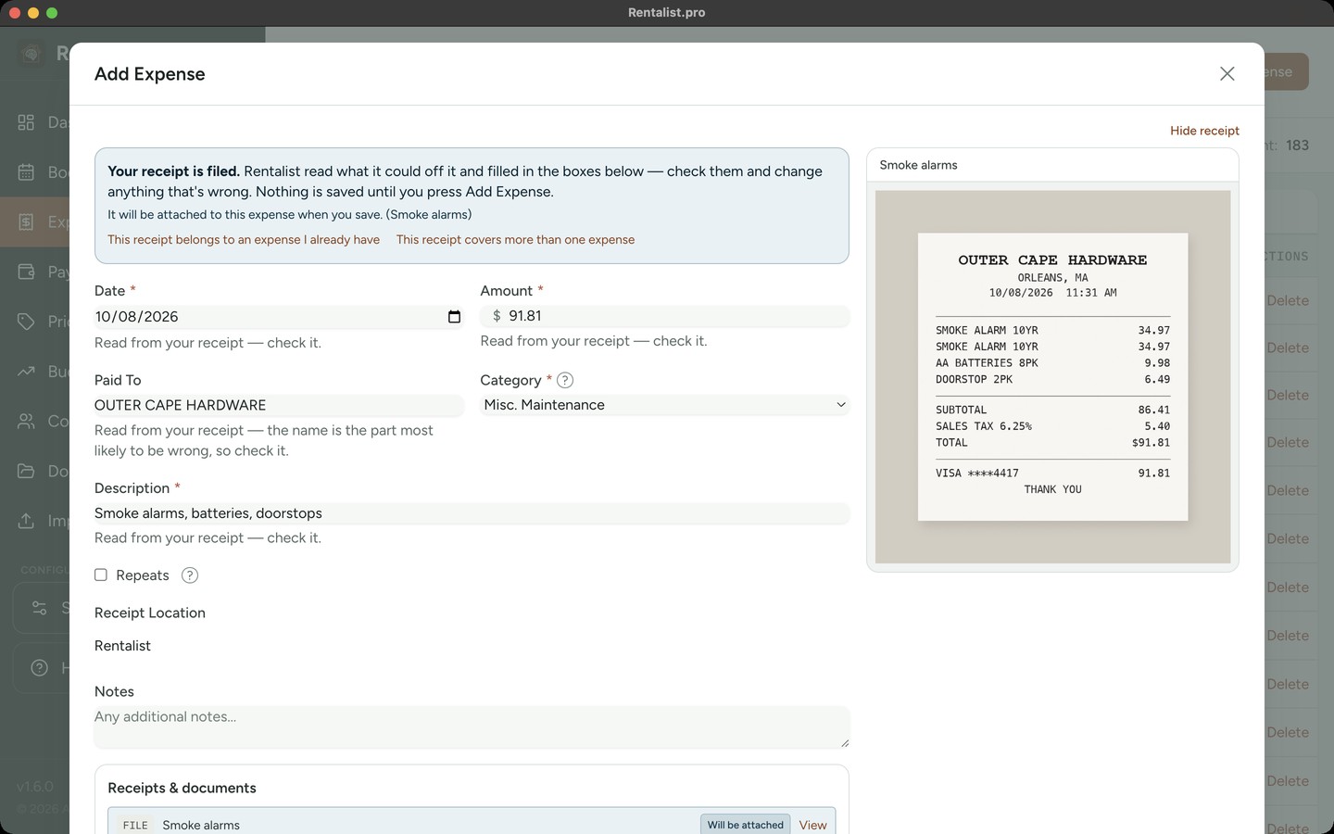
Task: Expand the Category dropdown
Action: click(664, 405)
